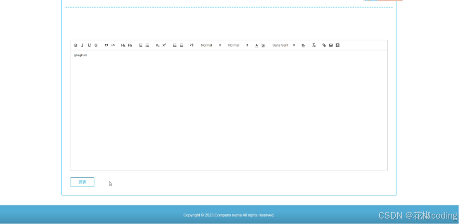459x224 pixels.
Task: Increase indent with the indent icon
Action: tap(181, 45)
